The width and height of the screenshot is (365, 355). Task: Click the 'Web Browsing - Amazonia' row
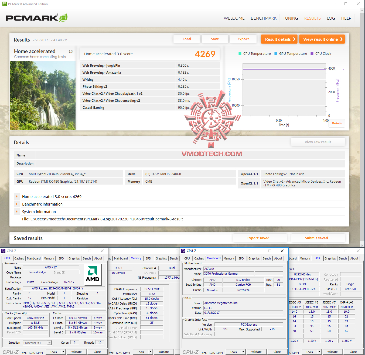(x=150, y=73)
